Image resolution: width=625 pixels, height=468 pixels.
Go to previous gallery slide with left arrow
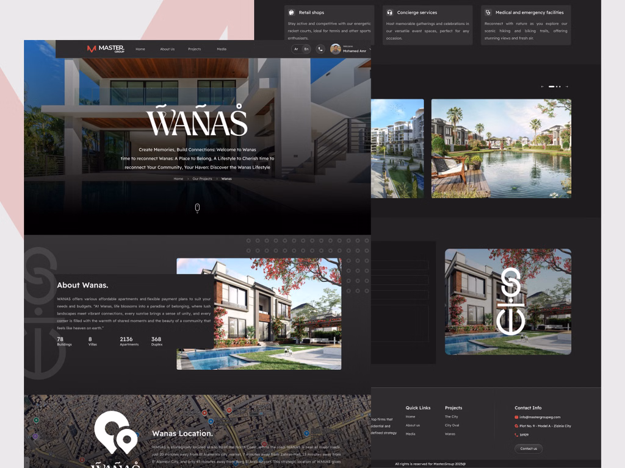543,87
